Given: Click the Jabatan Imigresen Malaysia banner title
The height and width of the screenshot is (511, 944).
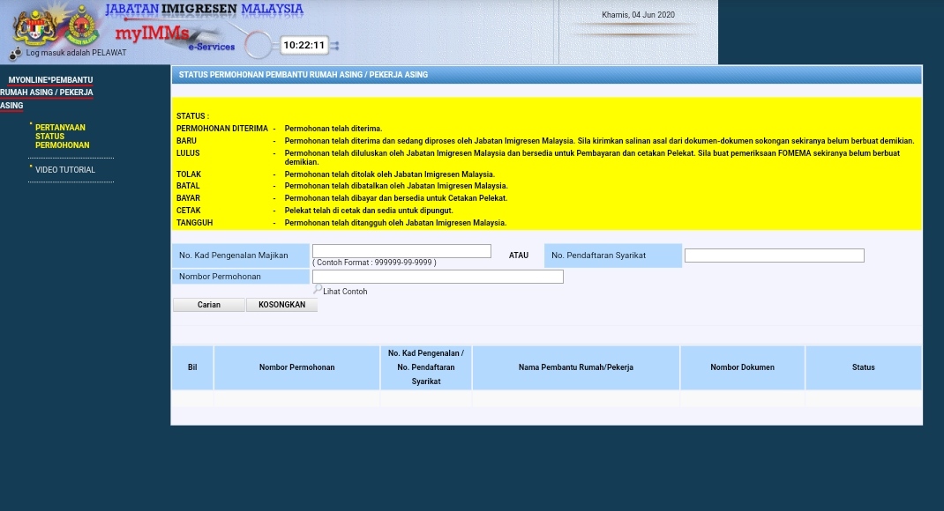Looking at the screenshot, I should (x=204, y=9).
